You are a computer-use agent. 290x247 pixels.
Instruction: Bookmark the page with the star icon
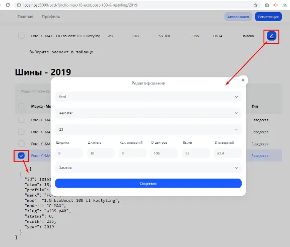coord(256,5)
